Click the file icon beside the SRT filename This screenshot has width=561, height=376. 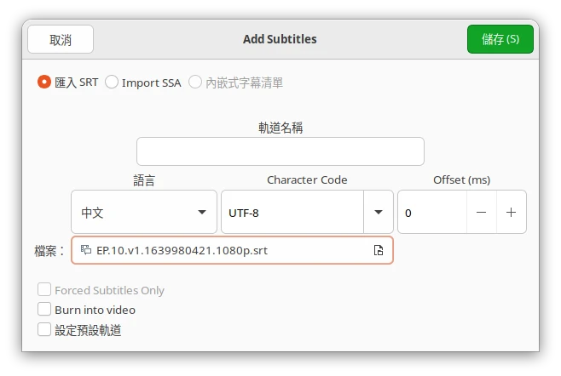pyautogui.click(x=86, y=250)
